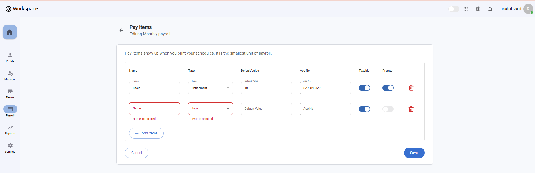Click the Add items button
This screenshot has width=535, height=173.
tap(146, 133)
